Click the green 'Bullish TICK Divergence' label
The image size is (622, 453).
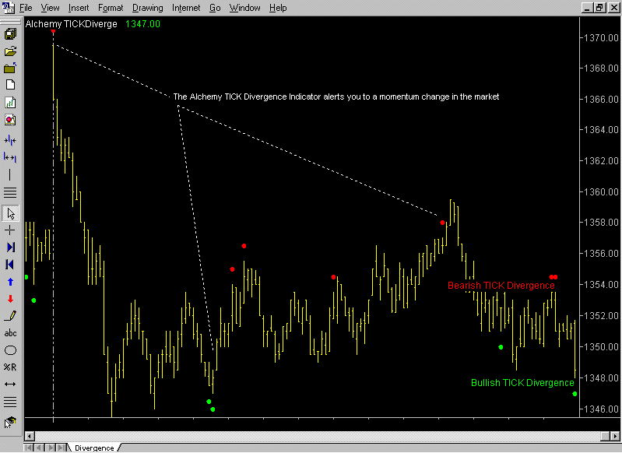point(522,383)
